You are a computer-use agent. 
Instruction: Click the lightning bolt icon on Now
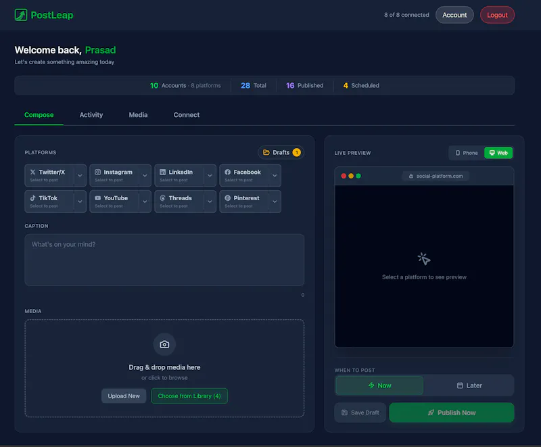coord(371,385)
